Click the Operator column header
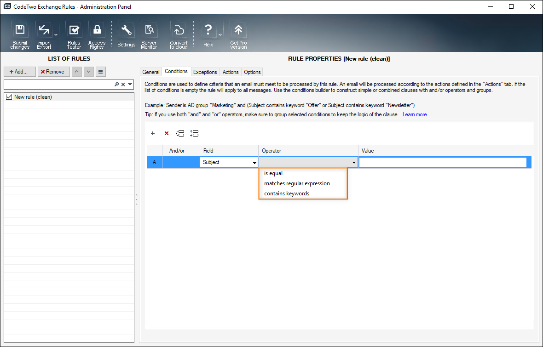Image resolution: width=543 pixels, height=347 pixels. 308,151
